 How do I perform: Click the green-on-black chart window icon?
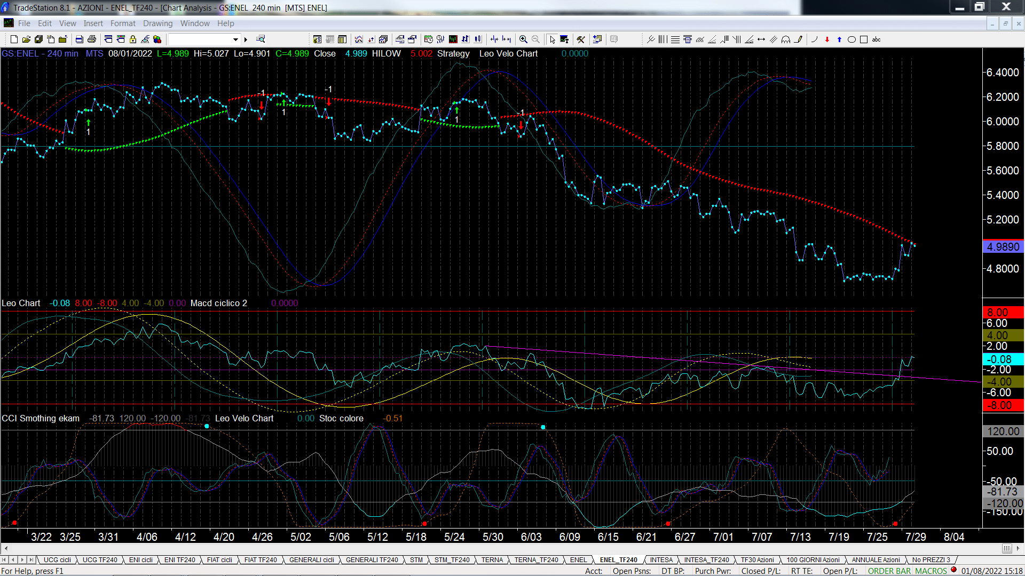[453, 39]
